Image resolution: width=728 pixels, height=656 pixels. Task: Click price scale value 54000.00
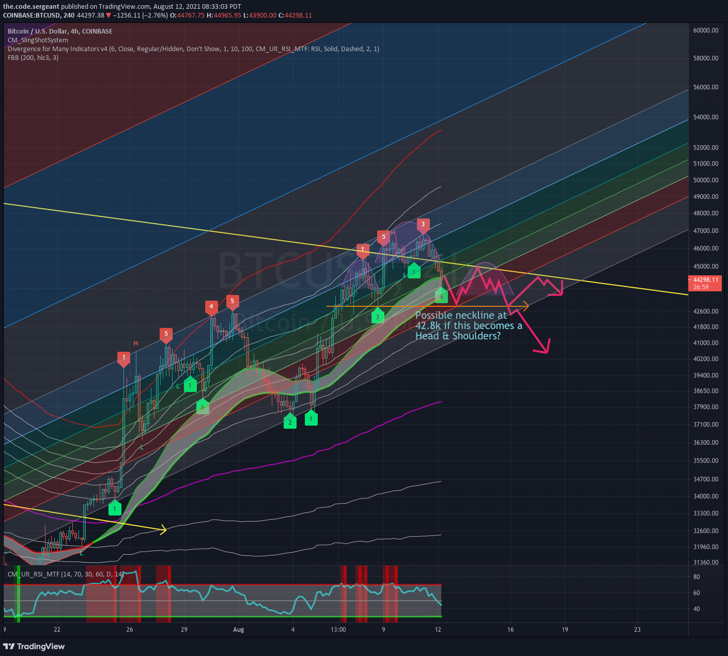point(706,117)
